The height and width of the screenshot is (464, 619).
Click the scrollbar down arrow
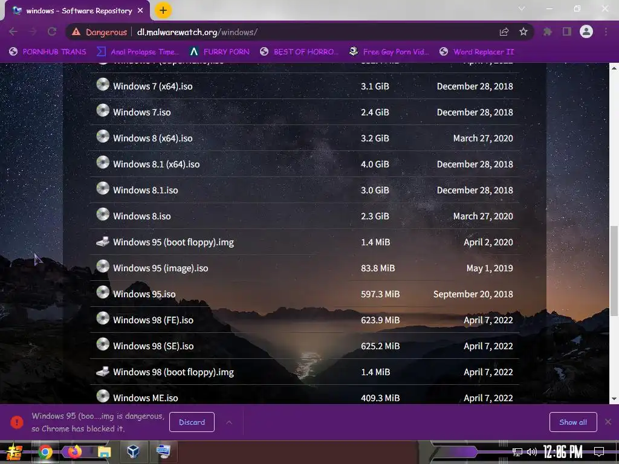coord(614,399)
